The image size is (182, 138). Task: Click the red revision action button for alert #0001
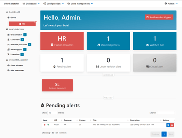tap(172, 125)
